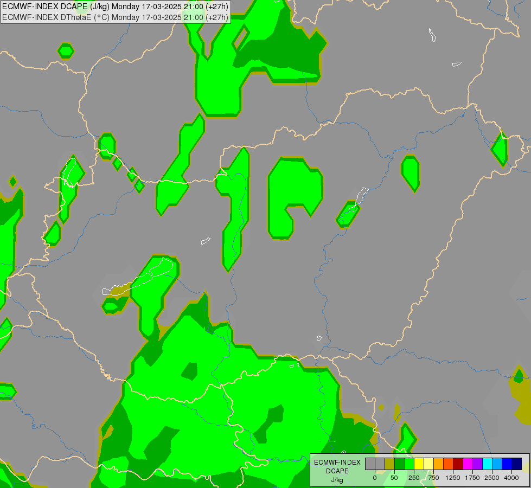Click the legend tick value 2500

pos(492,478)
